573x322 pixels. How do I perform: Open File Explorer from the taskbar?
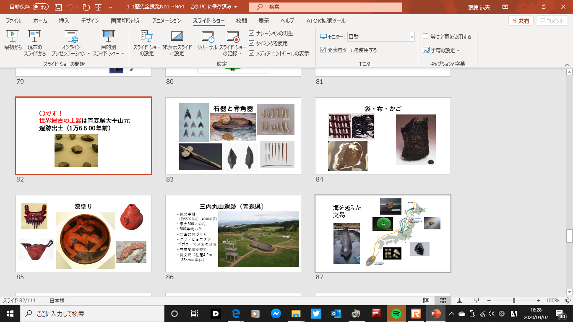coord(296,313)
